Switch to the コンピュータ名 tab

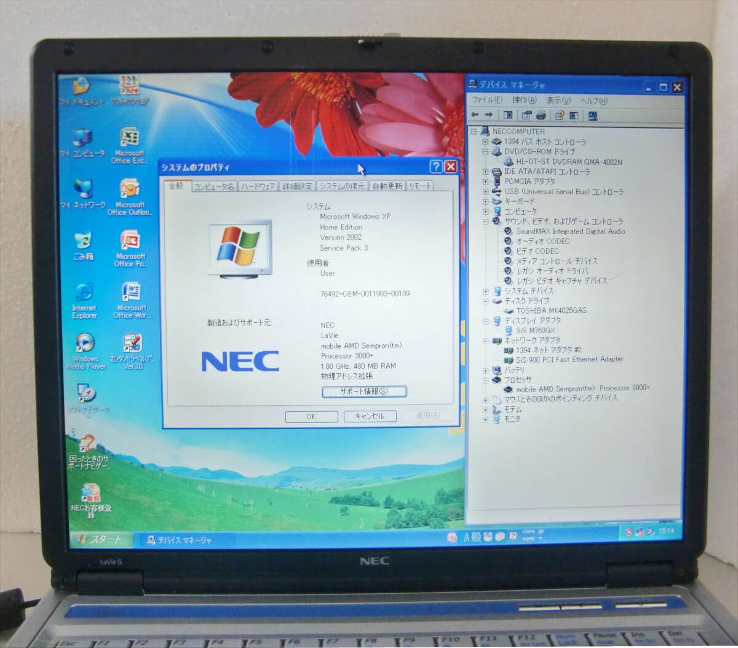213,186
